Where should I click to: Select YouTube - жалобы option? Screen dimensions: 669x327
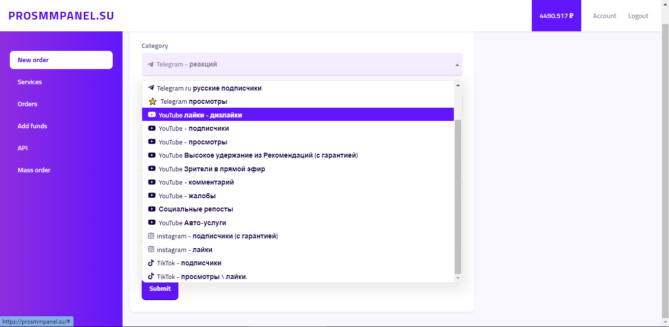point(298,196)
